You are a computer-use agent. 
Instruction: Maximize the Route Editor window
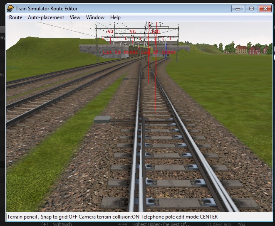[x=251, y=8]
